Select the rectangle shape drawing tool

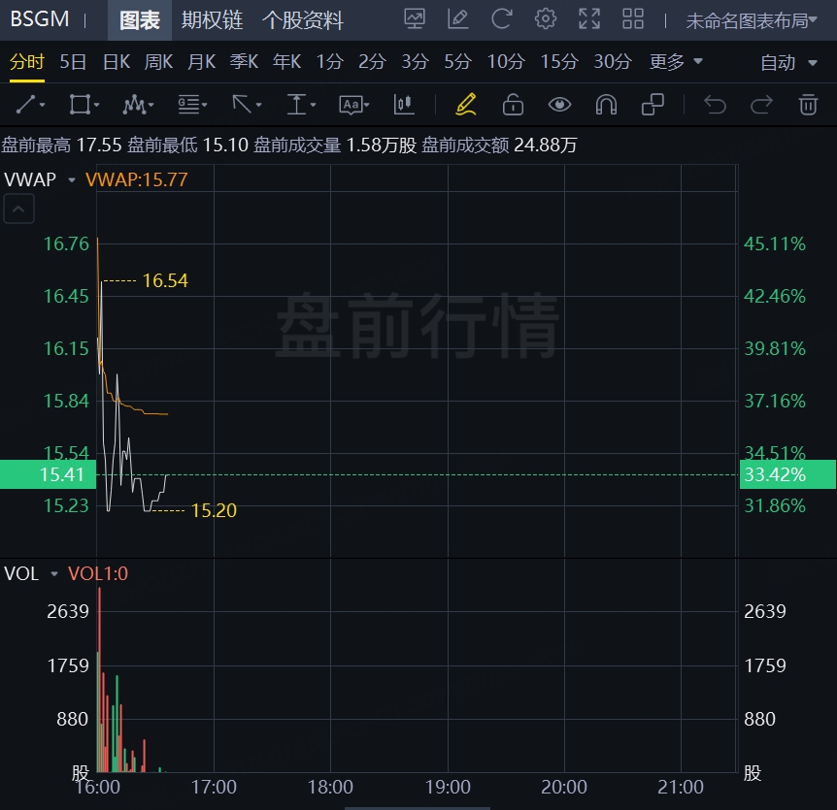[84, 104]
